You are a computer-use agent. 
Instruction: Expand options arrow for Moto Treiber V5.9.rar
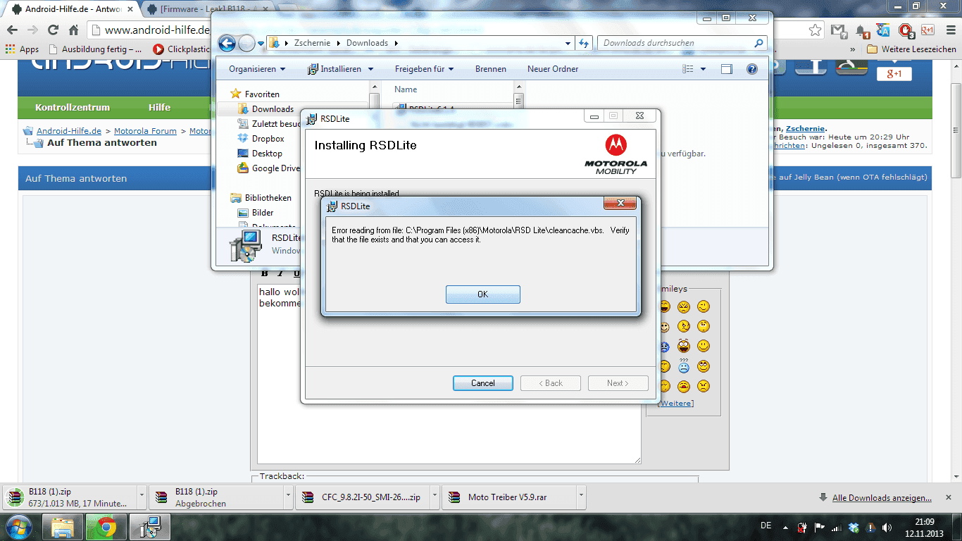pos(581,496)
